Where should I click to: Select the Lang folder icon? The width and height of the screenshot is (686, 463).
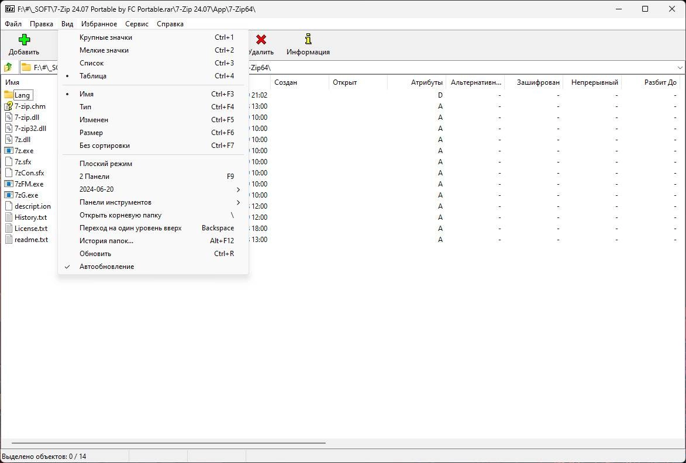click(x=9, y=95)
